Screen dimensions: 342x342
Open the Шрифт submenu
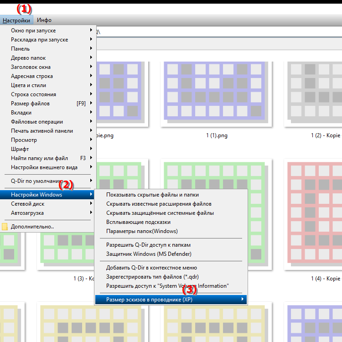(x=48, y=149)
